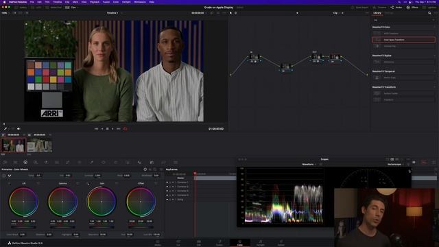This screenshot has width=439, height=247.
Task: Switch to the Fairlight page tab
Action: 261,242
